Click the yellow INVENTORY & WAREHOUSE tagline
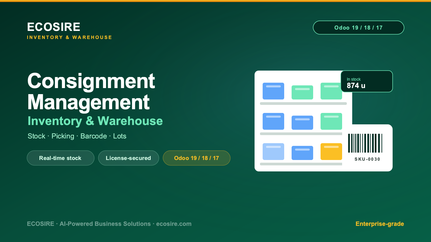Screen dimensions: 431x242 point(70,37)
